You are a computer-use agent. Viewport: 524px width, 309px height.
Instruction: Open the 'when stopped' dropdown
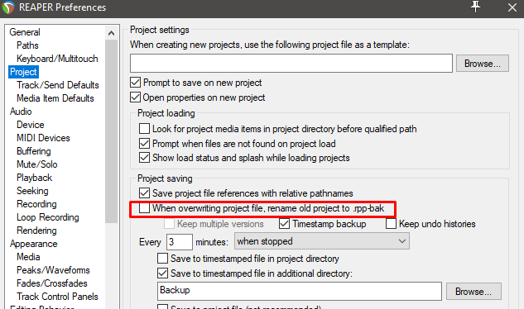(x=322, y=241)
